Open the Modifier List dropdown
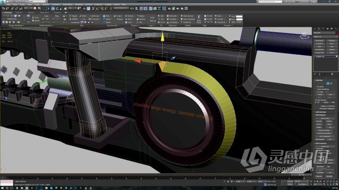Screen dimensions: 339x190 click(325, 37)
